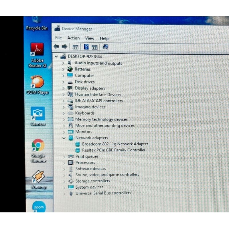This screenshot has width=229, height=229.
Task: Click the Action pane toolbar icon
Action: (94, 47)
